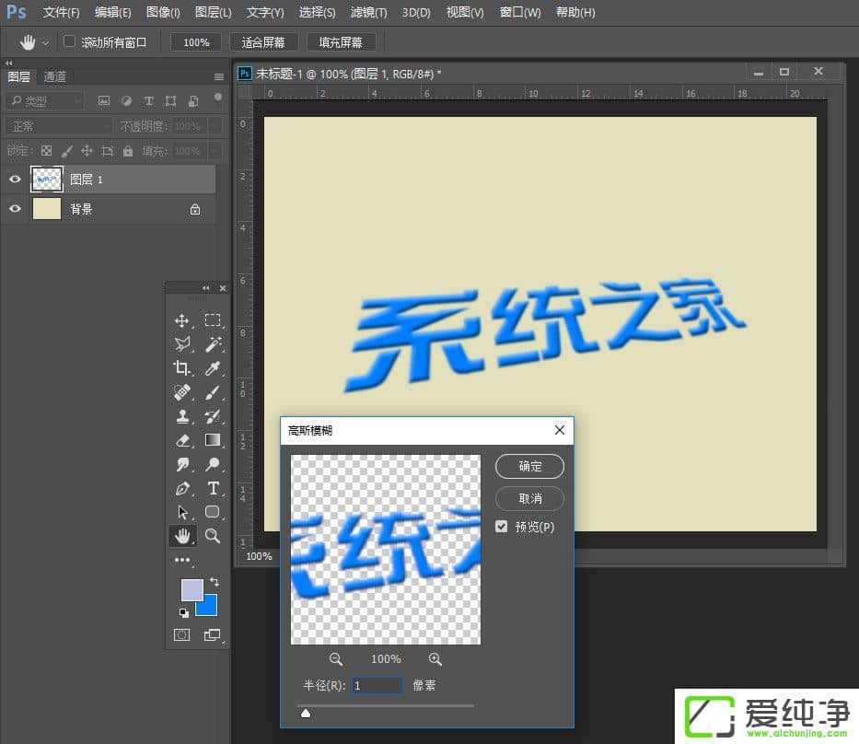Viewport: 859px width, 744px height.
Task: Click the 确定 button
Action: 529,467
